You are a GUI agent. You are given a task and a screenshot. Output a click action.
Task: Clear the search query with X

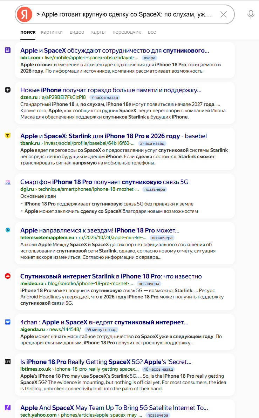click(223, 14)
